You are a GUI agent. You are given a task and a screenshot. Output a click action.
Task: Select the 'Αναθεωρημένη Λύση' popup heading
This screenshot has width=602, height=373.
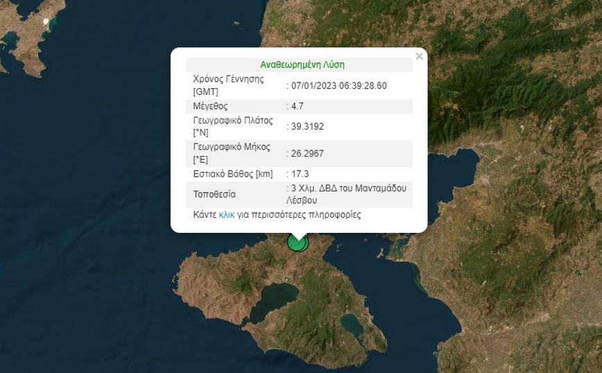[302, 64]
